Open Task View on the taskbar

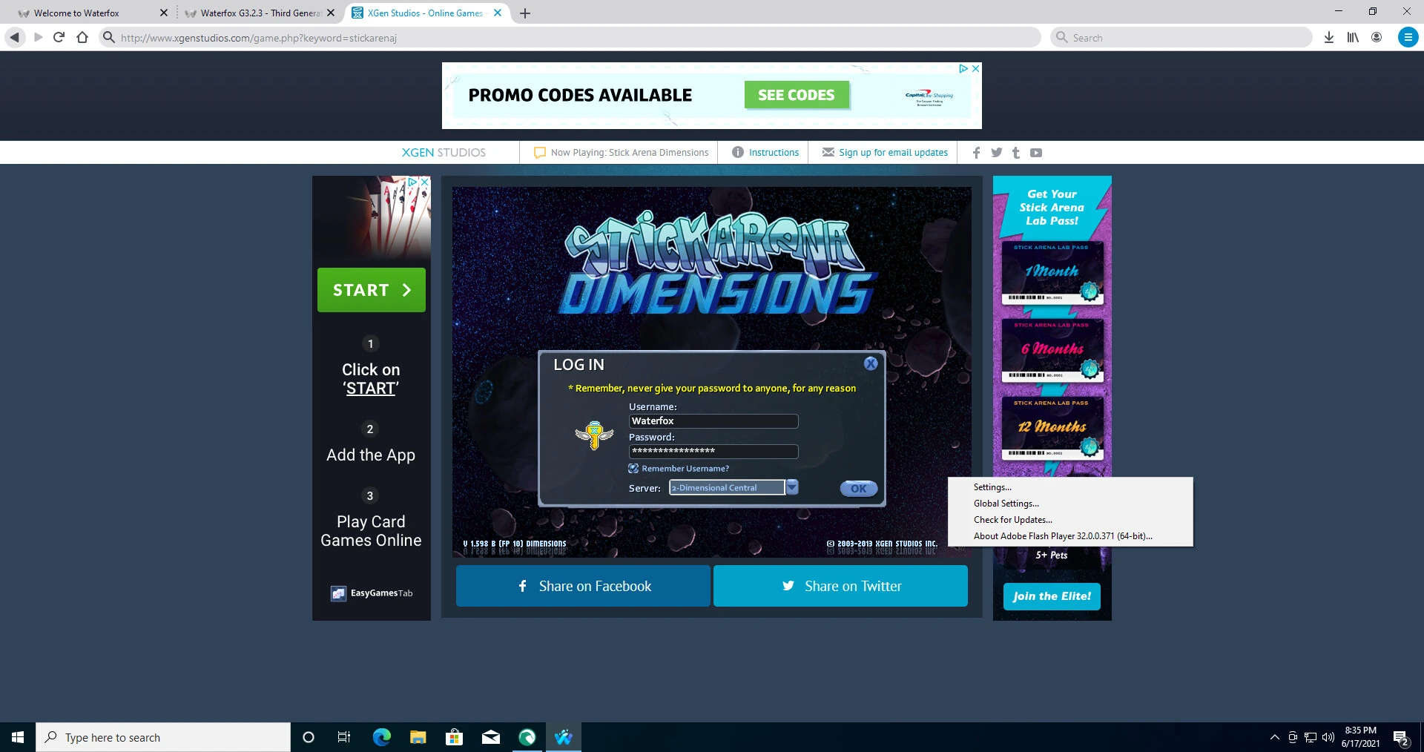click(344, 737)
